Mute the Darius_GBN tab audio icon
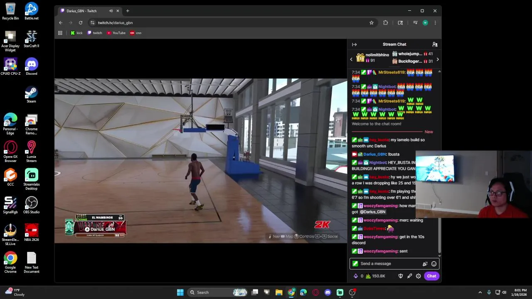The height and width of the screenshot is (299, 532). [x=111, y=11]
